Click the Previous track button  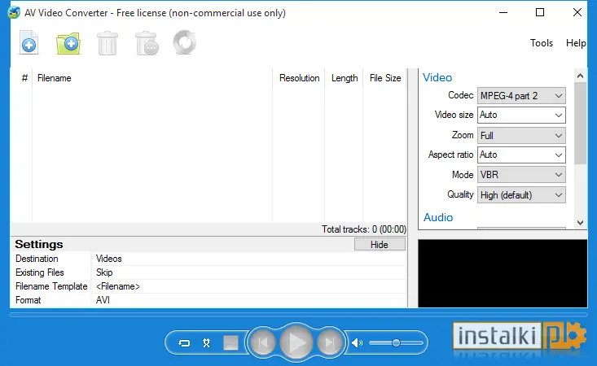262,342
